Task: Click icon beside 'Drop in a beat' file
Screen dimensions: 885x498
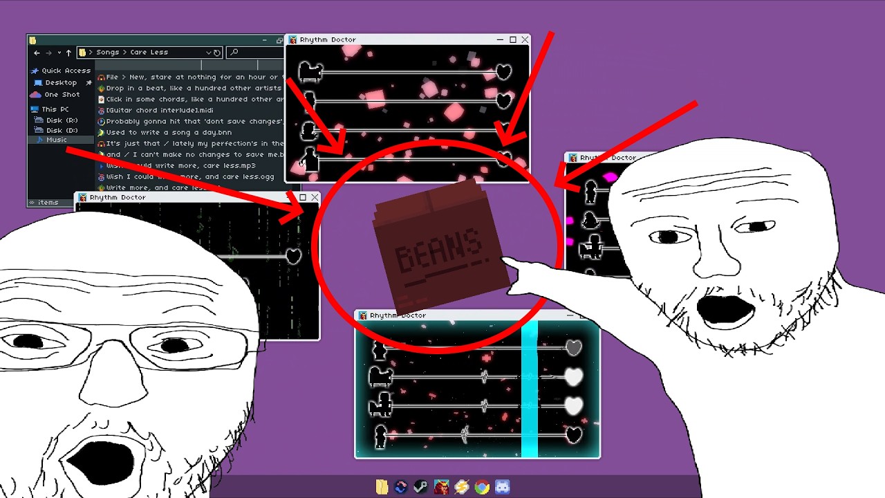Action: [x=101, y=89]
